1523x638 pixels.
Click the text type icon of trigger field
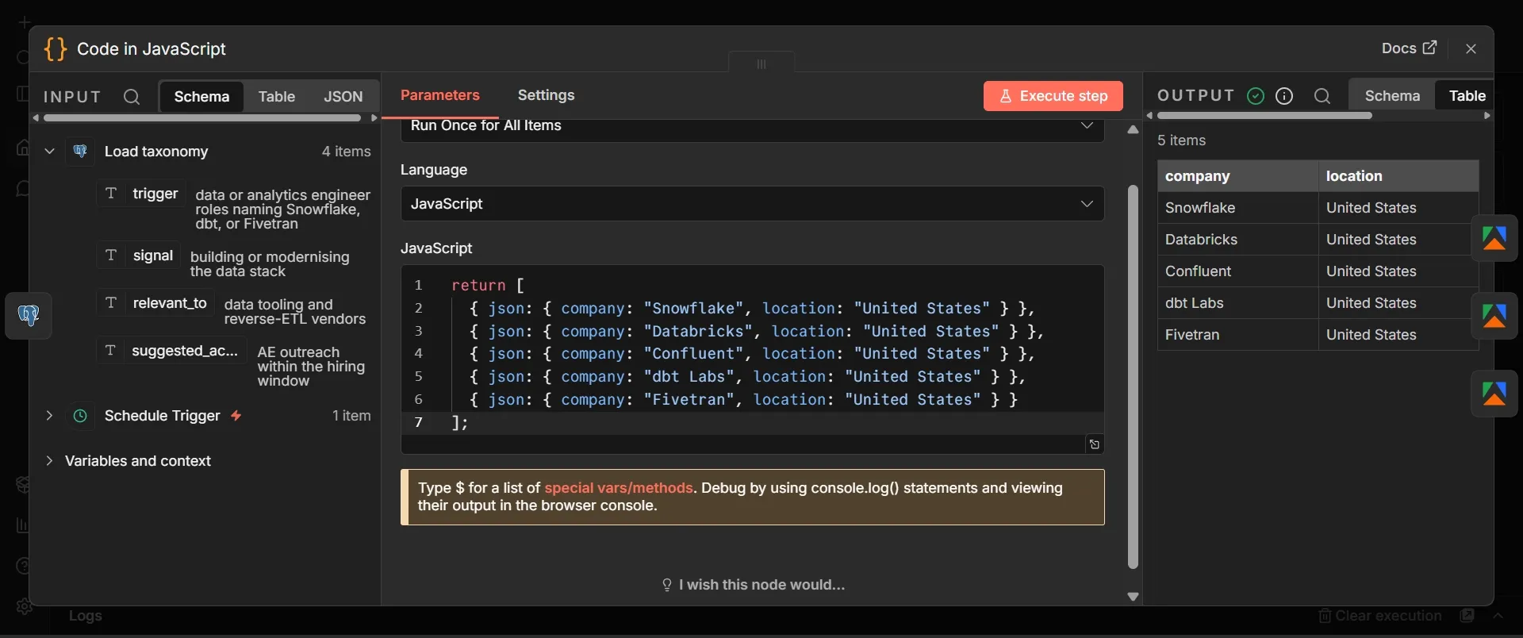click(111, 194)
